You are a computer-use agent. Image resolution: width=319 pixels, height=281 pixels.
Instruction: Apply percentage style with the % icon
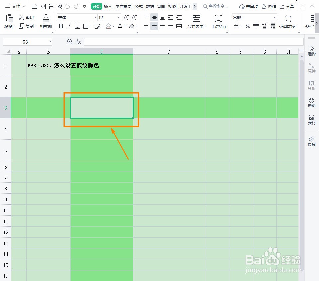247,26
